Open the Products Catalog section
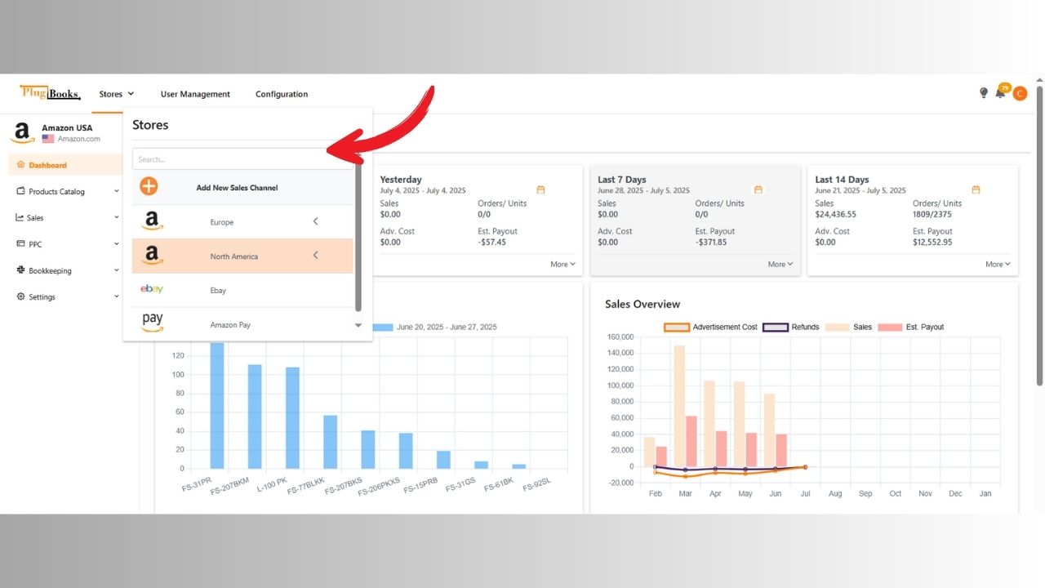 (55, 191)
